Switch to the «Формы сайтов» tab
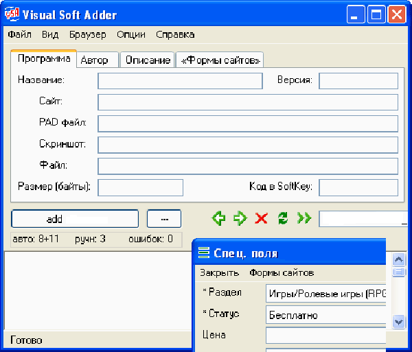The width and height of the screenshot is (412, 352). (220, 60)
